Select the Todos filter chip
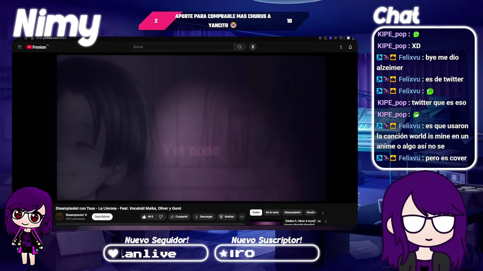The width and height of the screenshot is (483, 271). pyautogui.click(x=256, y=213)
